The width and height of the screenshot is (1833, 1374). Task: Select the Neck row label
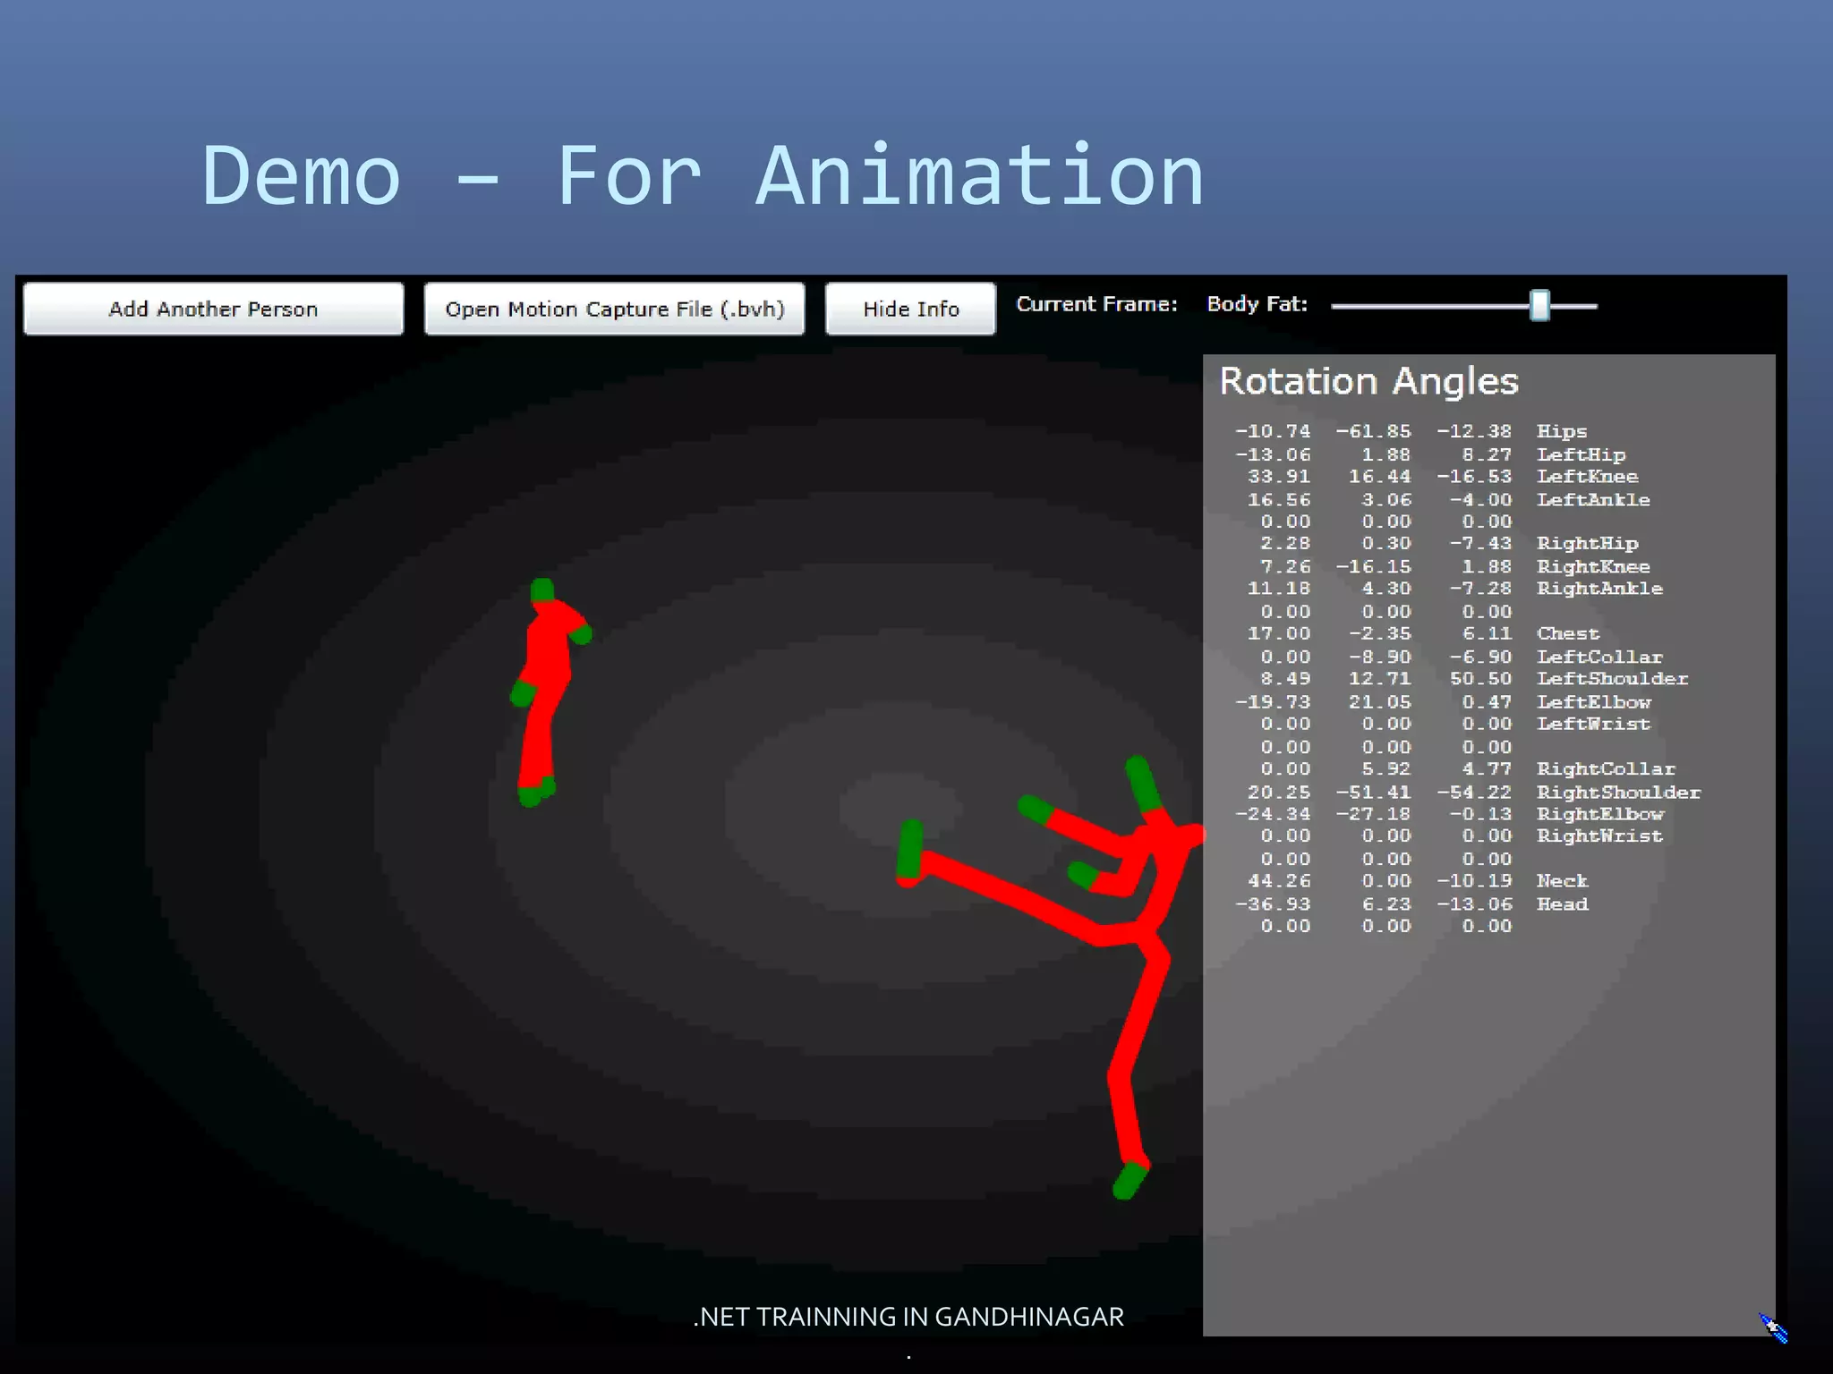tap(1562, 881)
